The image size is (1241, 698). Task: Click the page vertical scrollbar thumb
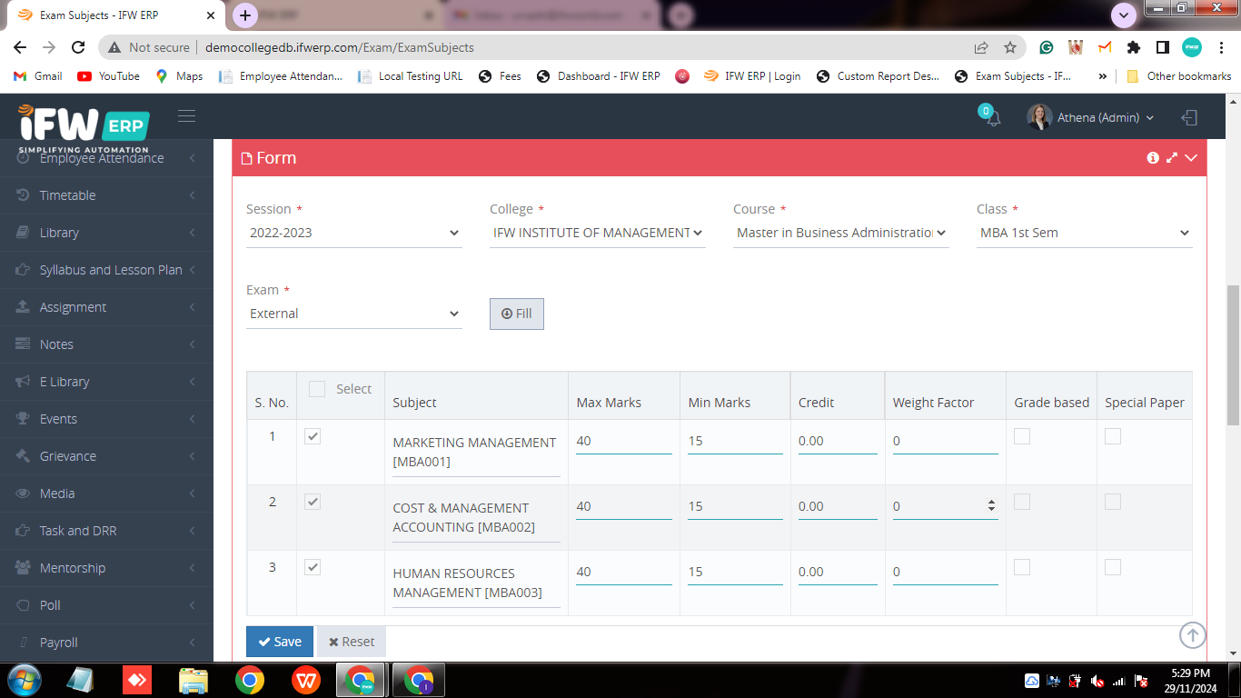pos(1233,354)
